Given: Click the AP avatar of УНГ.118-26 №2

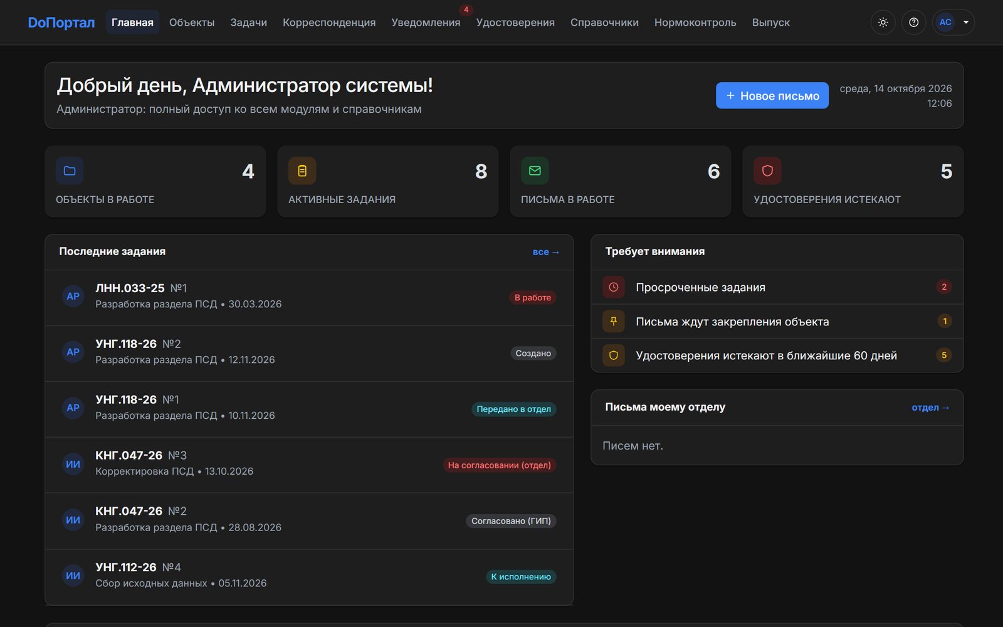Looking at the screenshot, I should 73,352.
